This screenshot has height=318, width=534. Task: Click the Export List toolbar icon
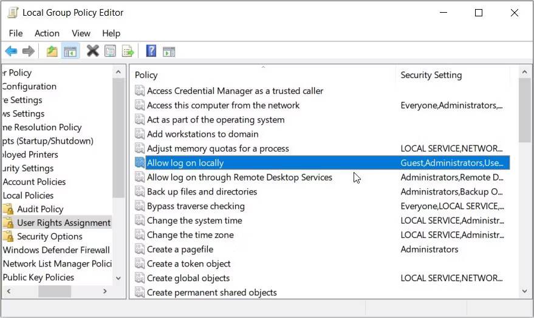click(128, 51)
